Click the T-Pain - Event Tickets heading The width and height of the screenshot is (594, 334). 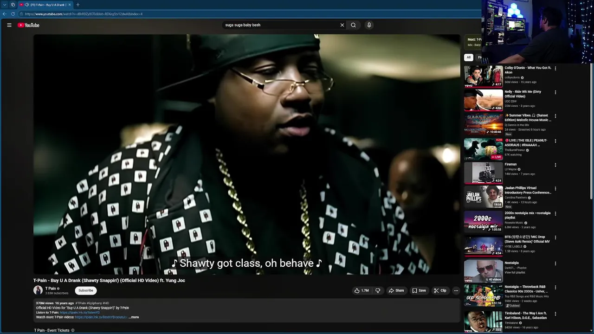(x=52, y=330)
